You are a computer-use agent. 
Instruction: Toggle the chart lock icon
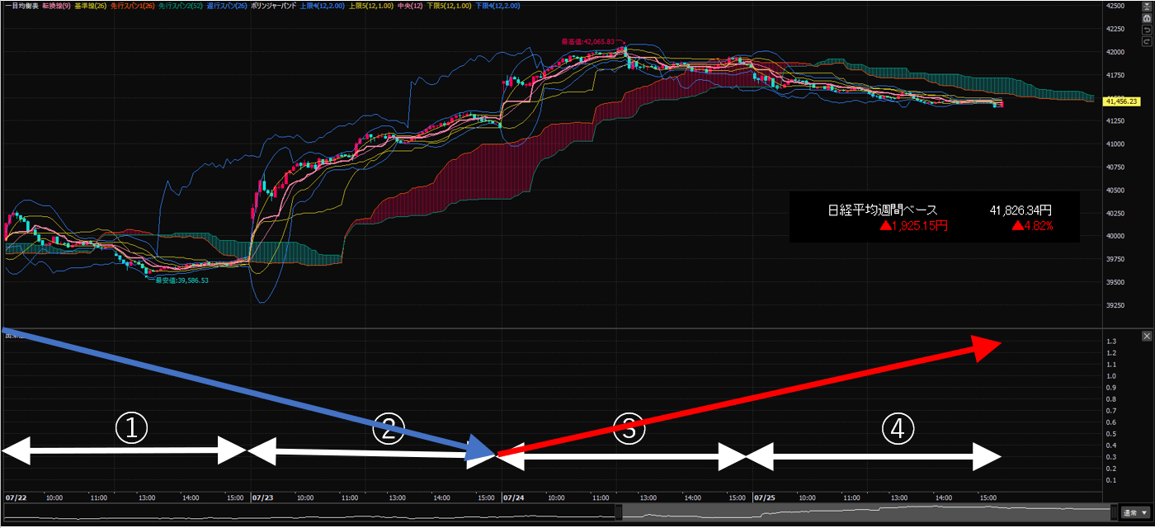point(1146,18)
